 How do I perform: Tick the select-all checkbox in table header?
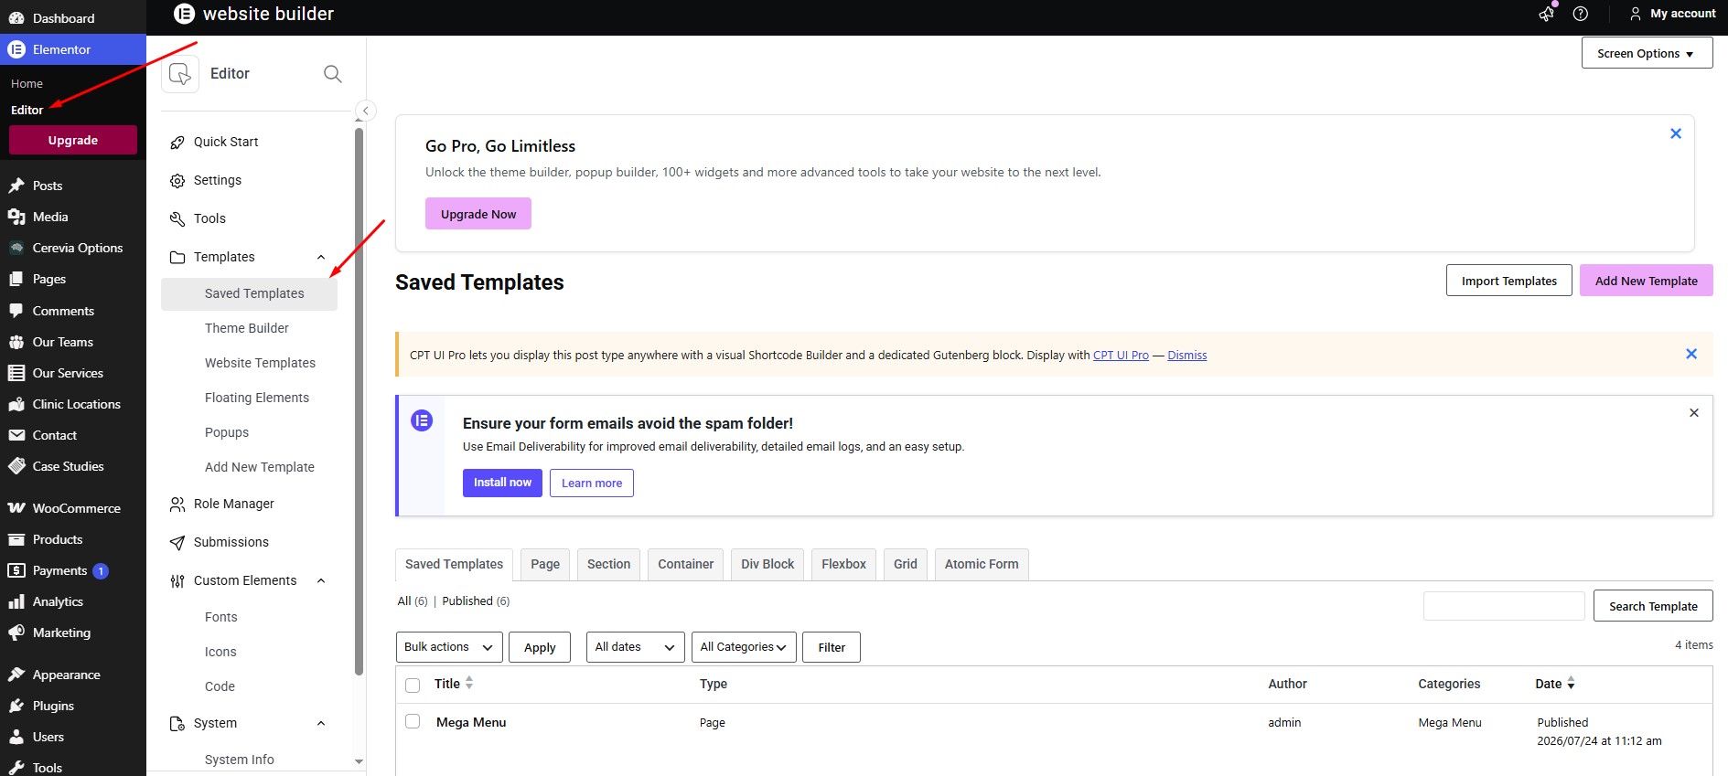413,685
